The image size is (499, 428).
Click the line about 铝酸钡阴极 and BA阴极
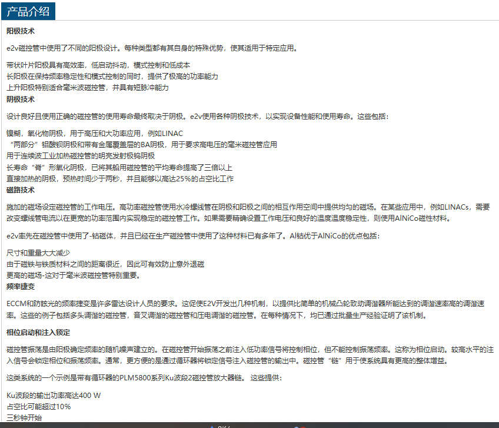pyautogui.click(x=141, y=144)
